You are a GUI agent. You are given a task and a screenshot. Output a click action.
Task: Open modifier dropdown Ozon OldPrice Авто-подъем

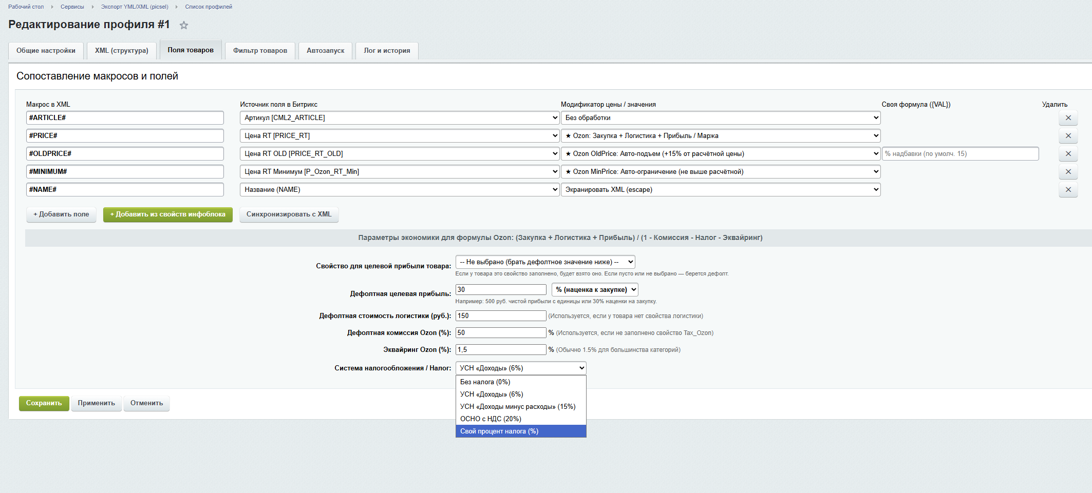click(721, 154)
